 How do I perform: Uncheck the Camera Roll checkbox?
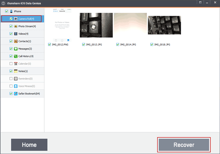point(11,19)
